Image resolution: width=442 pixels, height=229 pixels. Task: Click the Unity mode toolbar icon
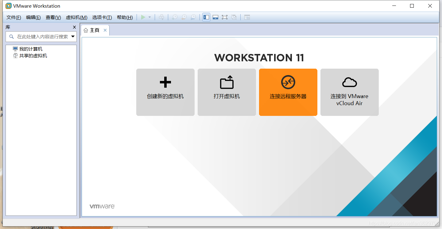[x=234, y=17]
